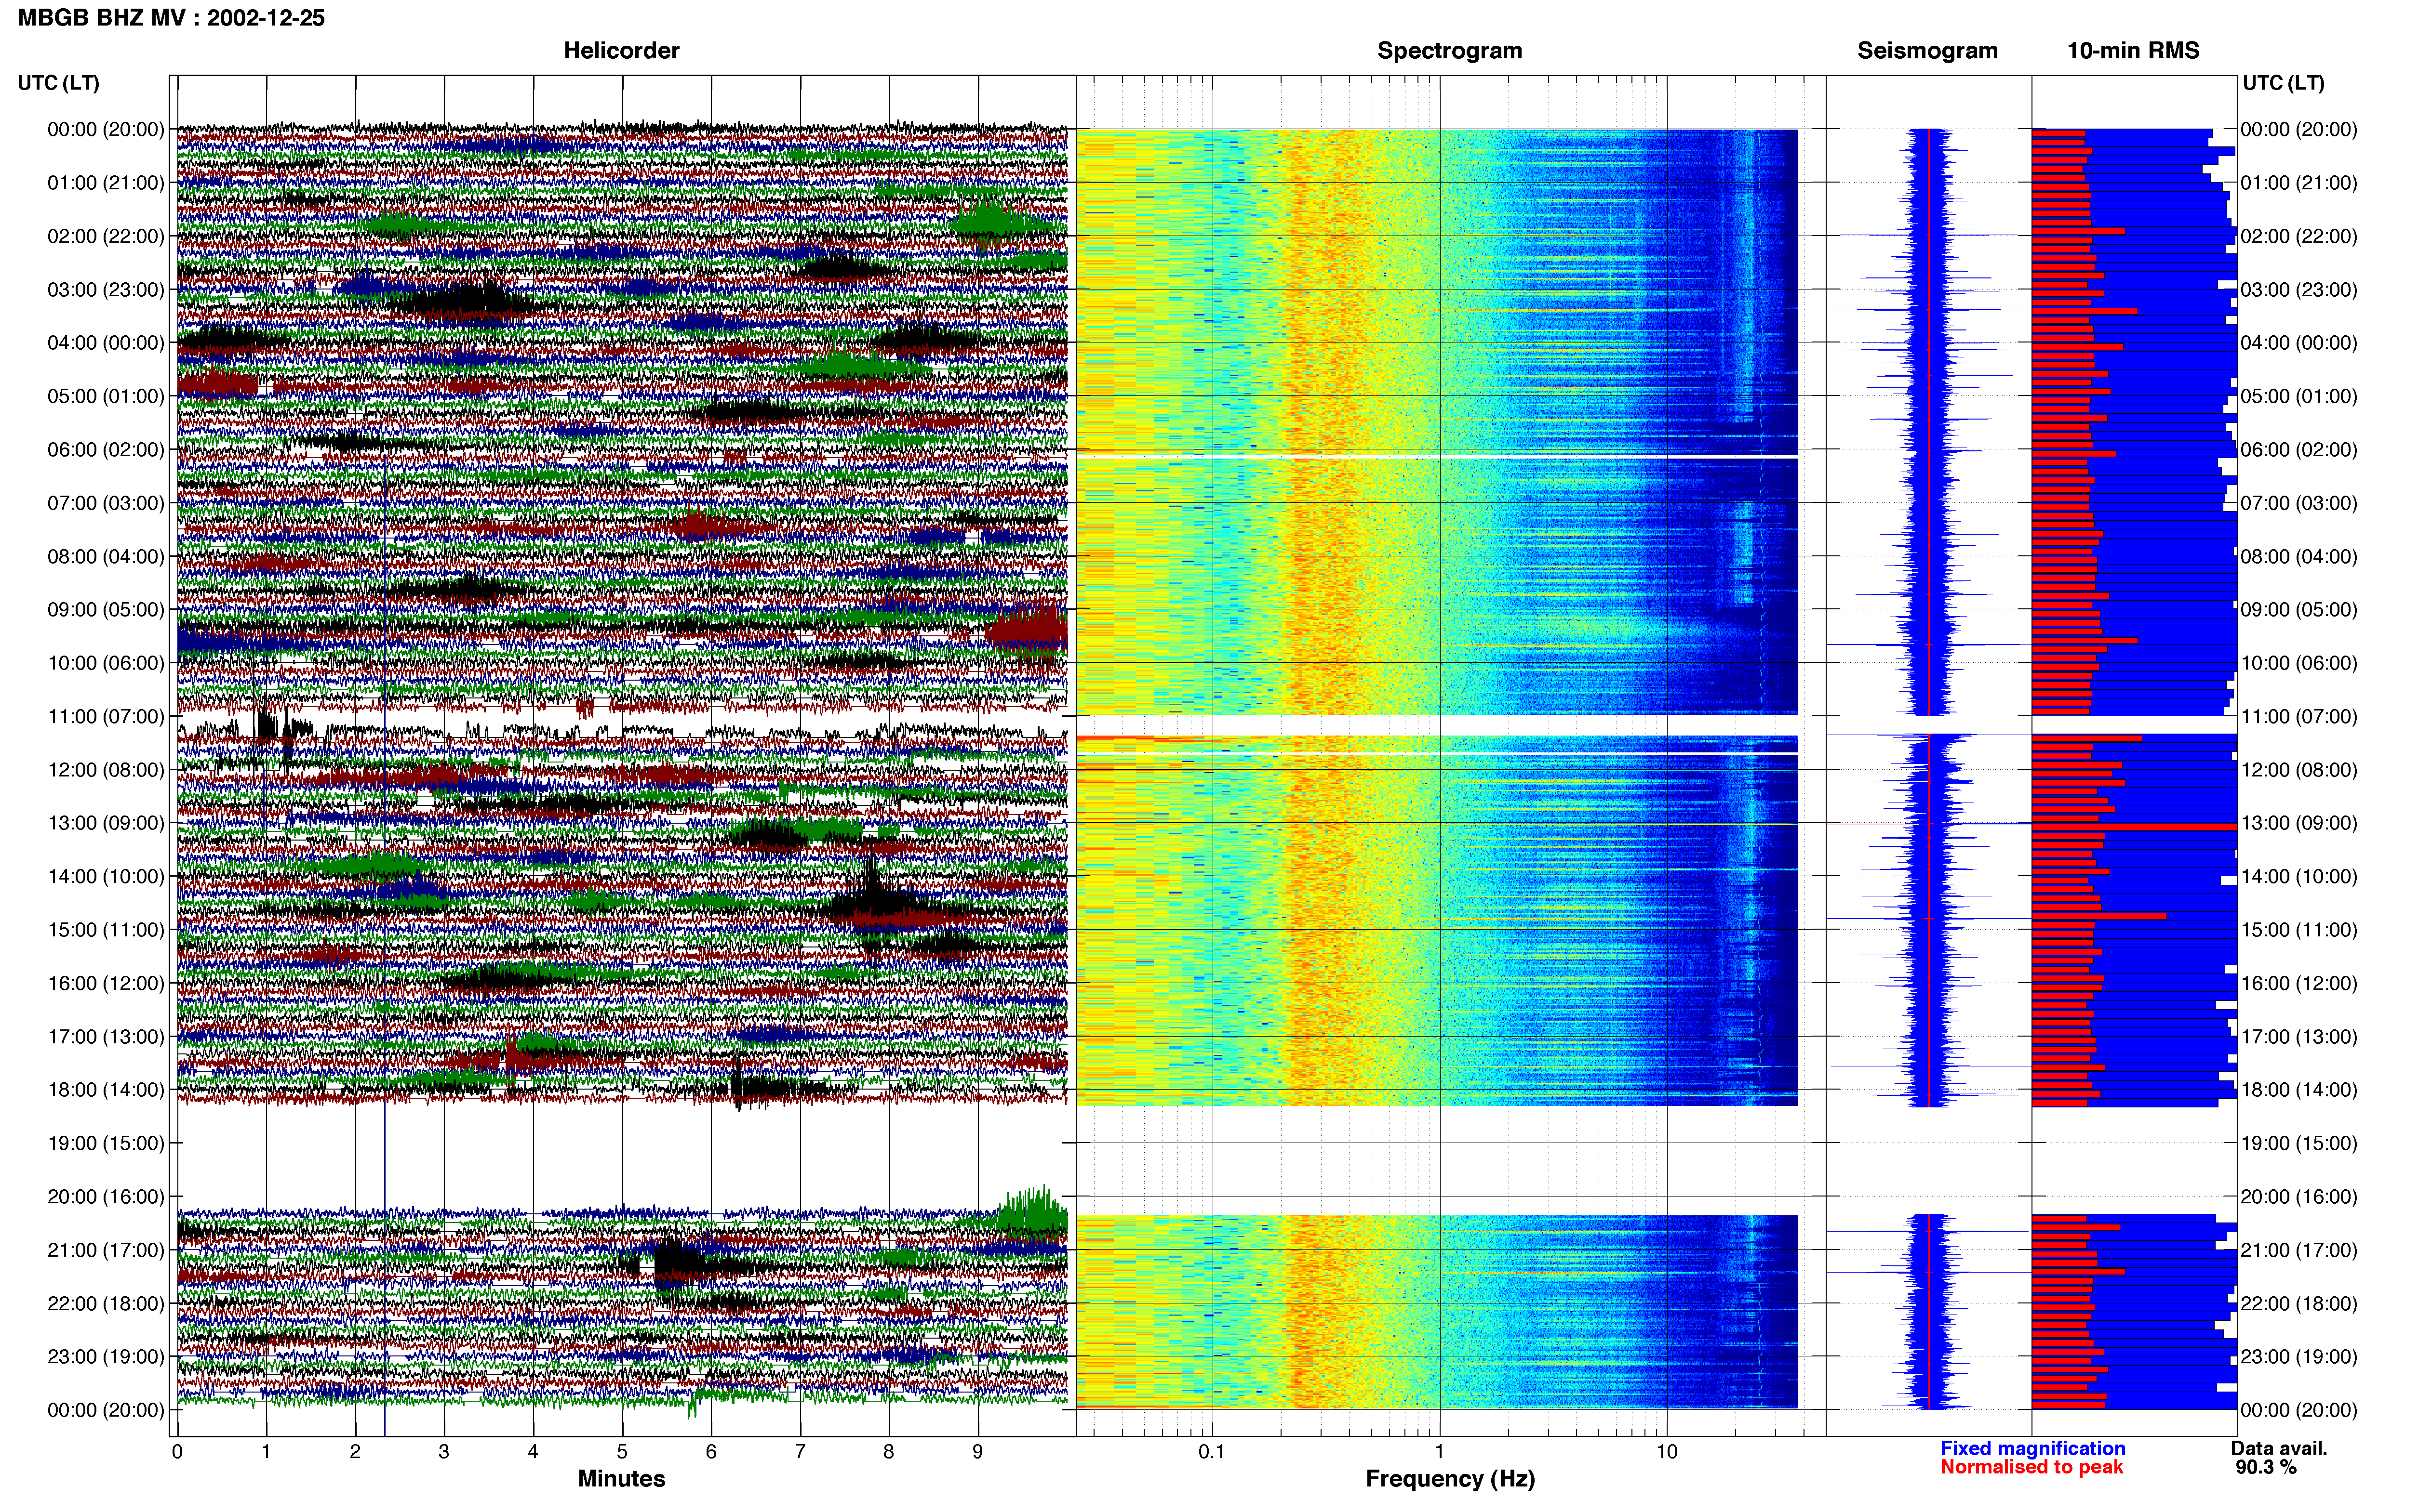The width and height of the screenshot is (2419, 1512).
Task: Click the left axis tick 01:00 (21:00)
Action: pyautogui.click(x=106, y=183)
